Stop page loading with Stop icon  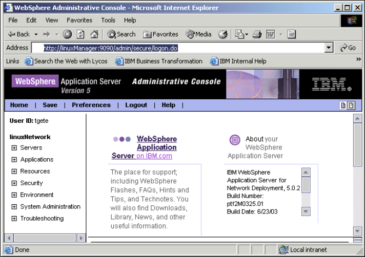tap(67, 34)
